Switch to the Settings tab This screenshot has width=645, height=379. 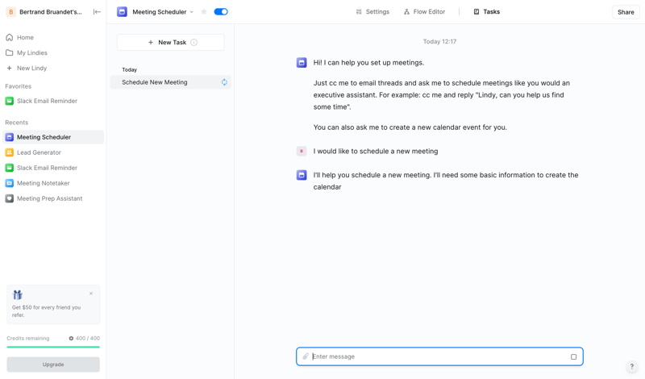(x=372, y=12)
